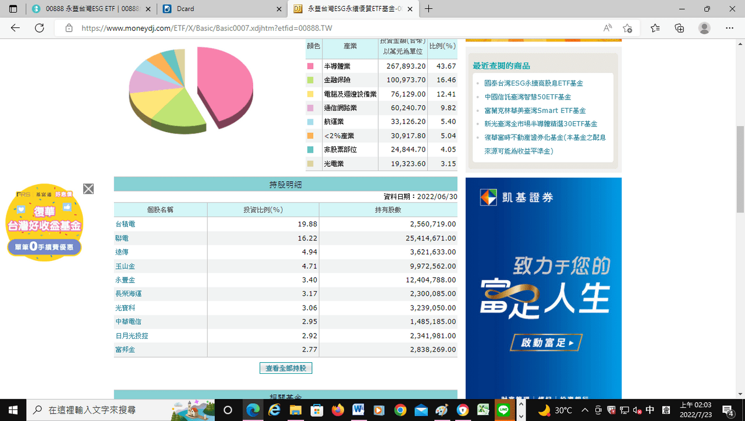This screenshot has height=421, width=745.
Task: Click the pink 半導體業 legend swatch
Action: (x=310, y=66)
